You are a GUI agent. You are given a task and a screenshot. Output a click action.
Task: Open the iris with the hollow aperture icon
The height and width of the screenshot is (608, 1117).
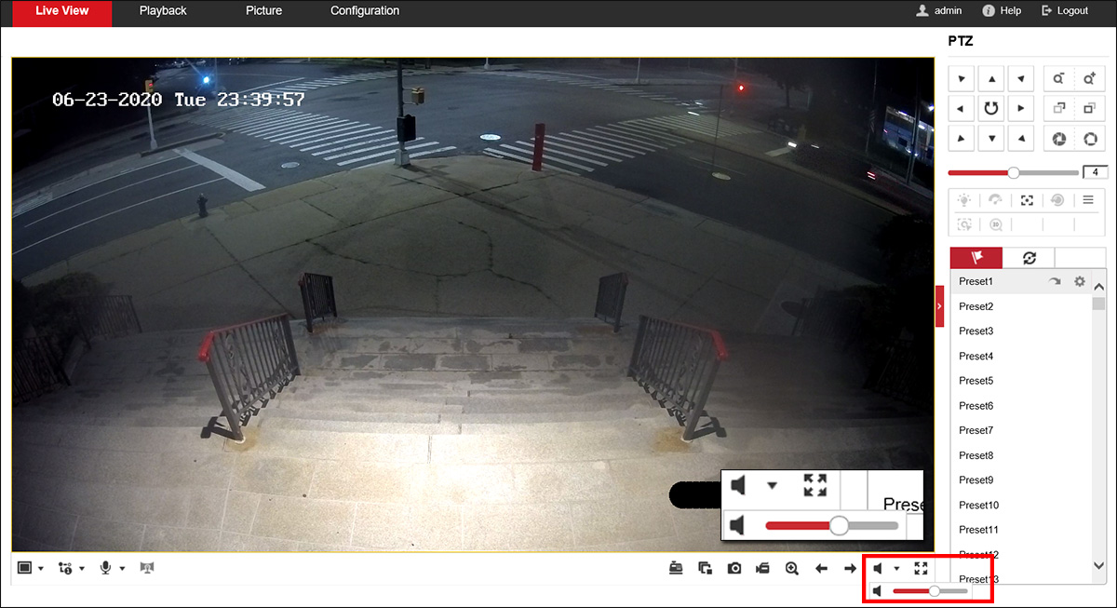1090,138
